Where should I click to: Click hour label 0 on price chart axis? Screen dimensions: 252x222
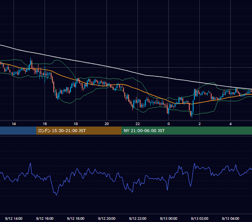coord(169,124)
